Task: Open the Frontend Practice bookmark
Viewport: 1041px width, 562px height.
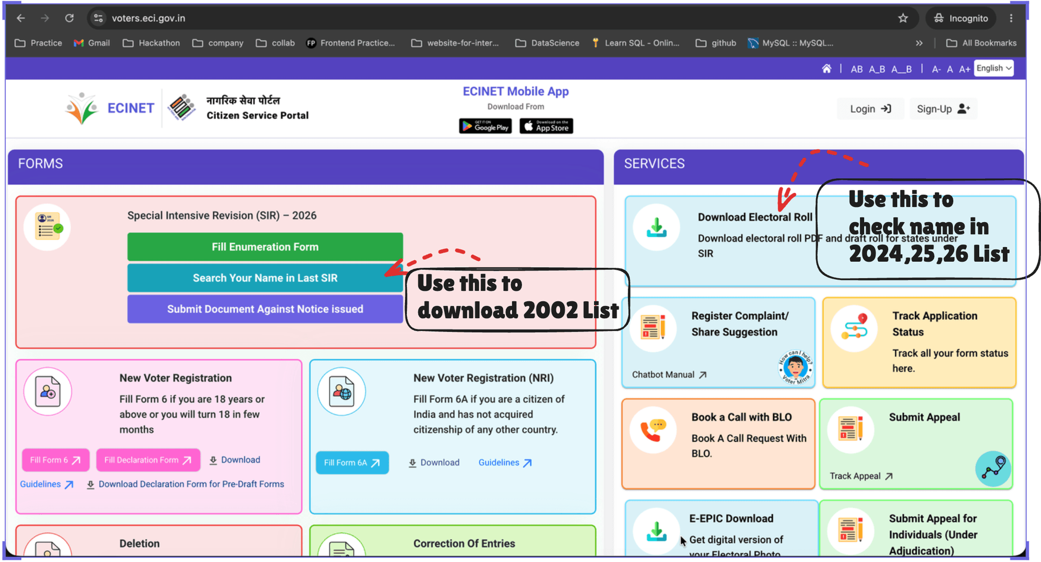Action: pos(351,43)
